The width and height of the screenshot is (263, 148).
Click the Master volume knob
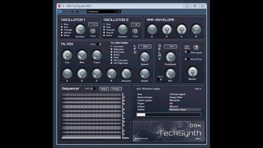click(193, 72)
